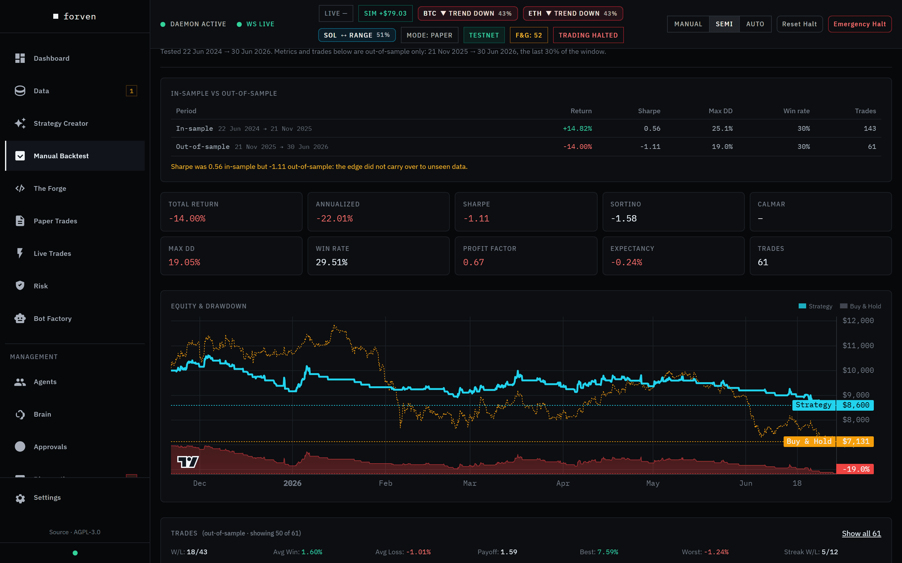Open the Dashboard grid icon
Image resolution: width=902 pixels, height=563 pixels.
coord(20,58)
